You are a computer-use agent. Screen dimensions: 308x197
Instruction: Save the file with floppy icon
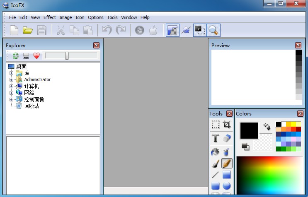(41, 30)
